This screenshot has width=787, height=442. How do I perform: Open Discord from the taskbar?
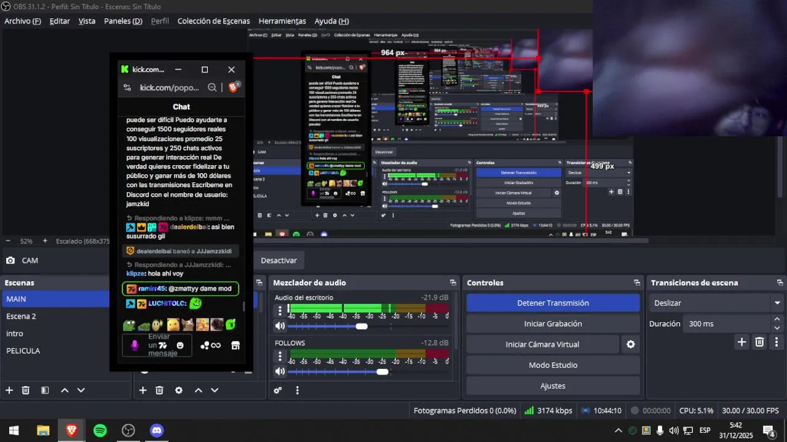click(x=157, y=430)
